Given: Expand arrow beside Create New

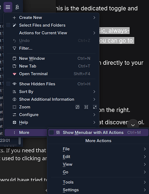Looking at the screenshot, I should tap(94, 17).
